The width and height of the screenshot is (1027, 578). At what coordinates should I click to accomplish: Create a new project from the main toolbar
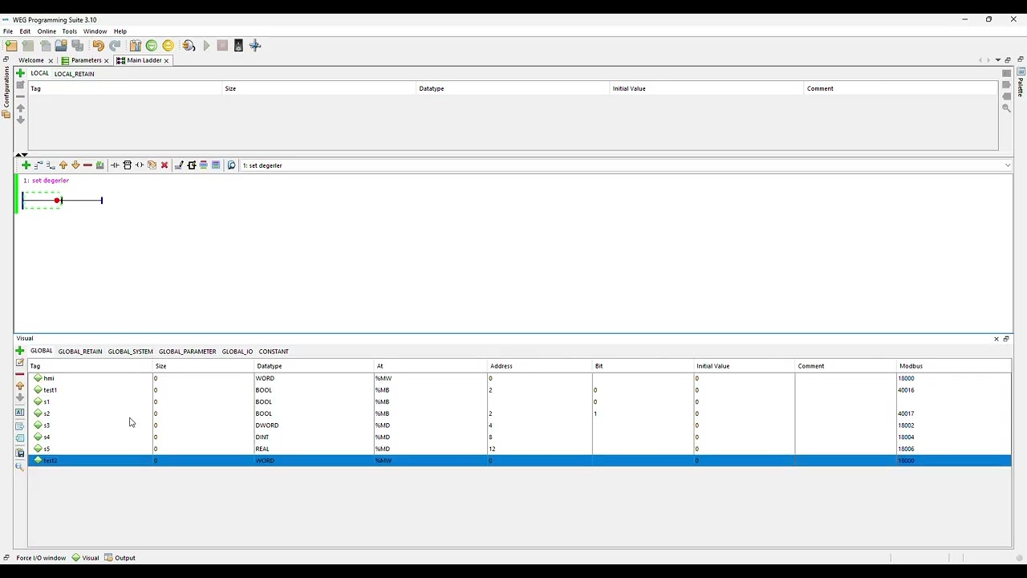pyautogui.click(x=11, y=46)
